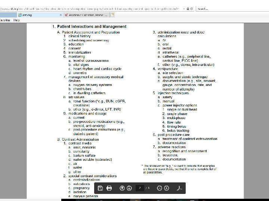
Task: Click the 'medications and dosage' list item
Action: pyautogui.click(x=87, y=113)
